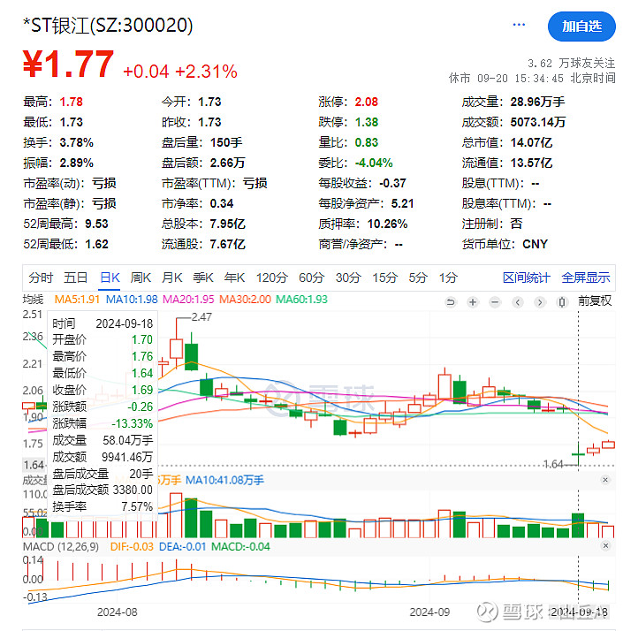Pan chart right with right chevron icon
This screenshot has width=623, height=631.
click(x=540, y=302)
